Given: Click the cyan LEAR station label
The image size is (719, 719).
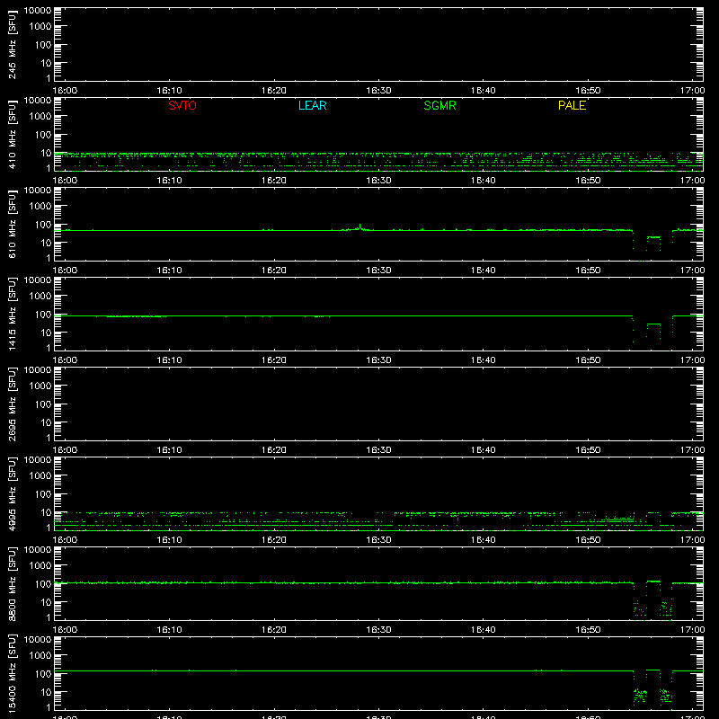Looking at the screenshot, I should click(312, 105).
